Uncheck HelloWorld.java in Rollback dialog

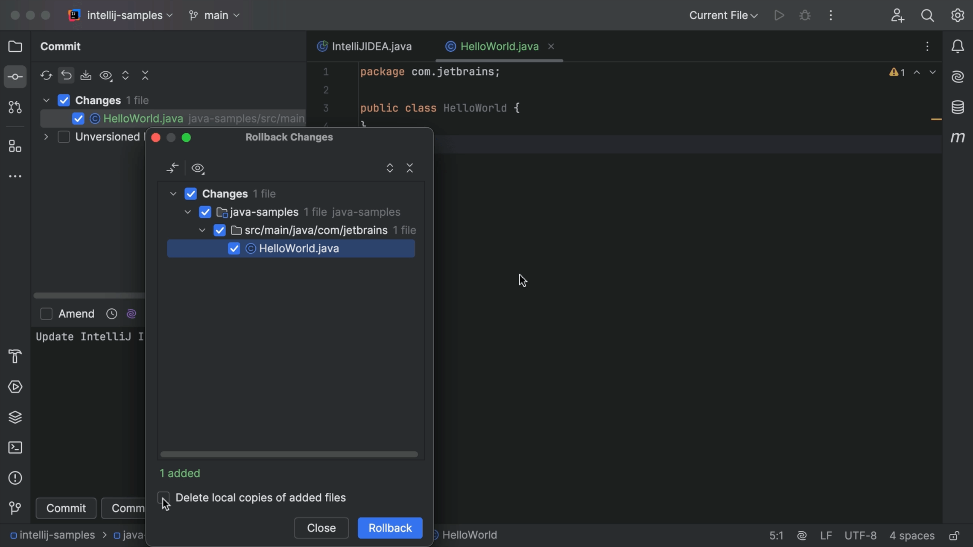[x=234, y=248]
